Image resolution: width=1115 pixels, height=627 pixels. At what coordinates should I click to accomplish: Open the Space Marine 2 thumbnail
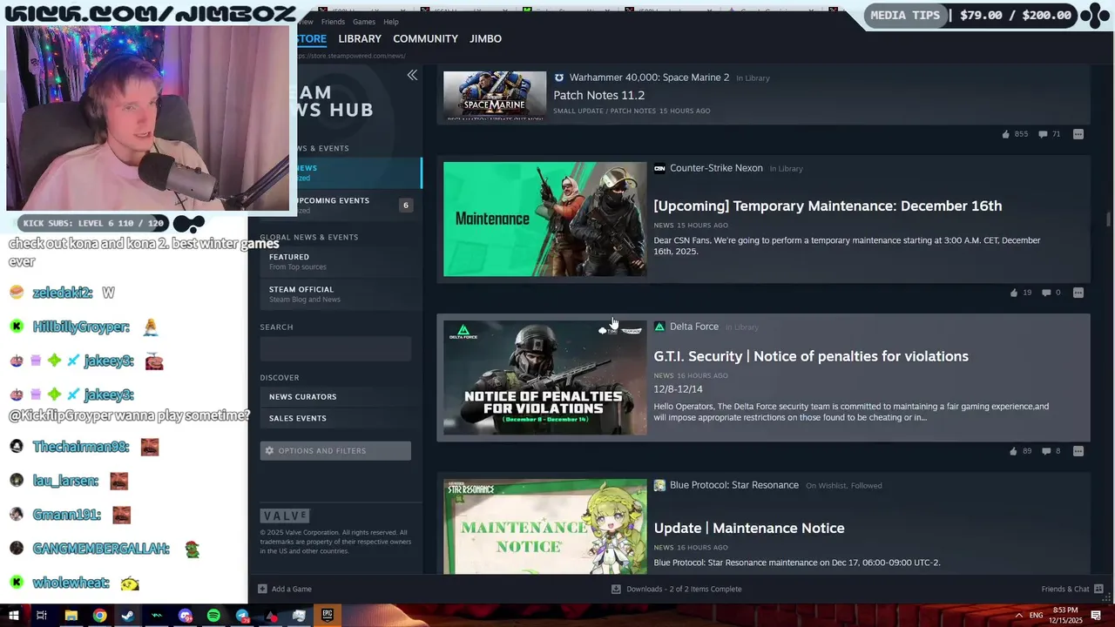point(495,96)
